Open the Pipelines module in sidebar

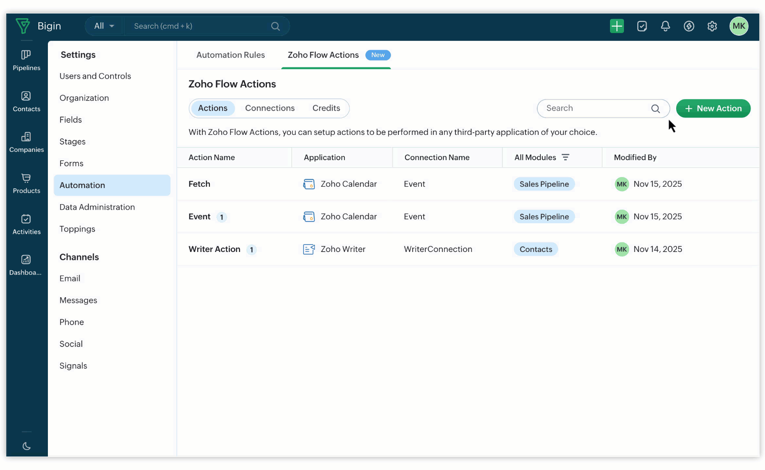[26, 60]
